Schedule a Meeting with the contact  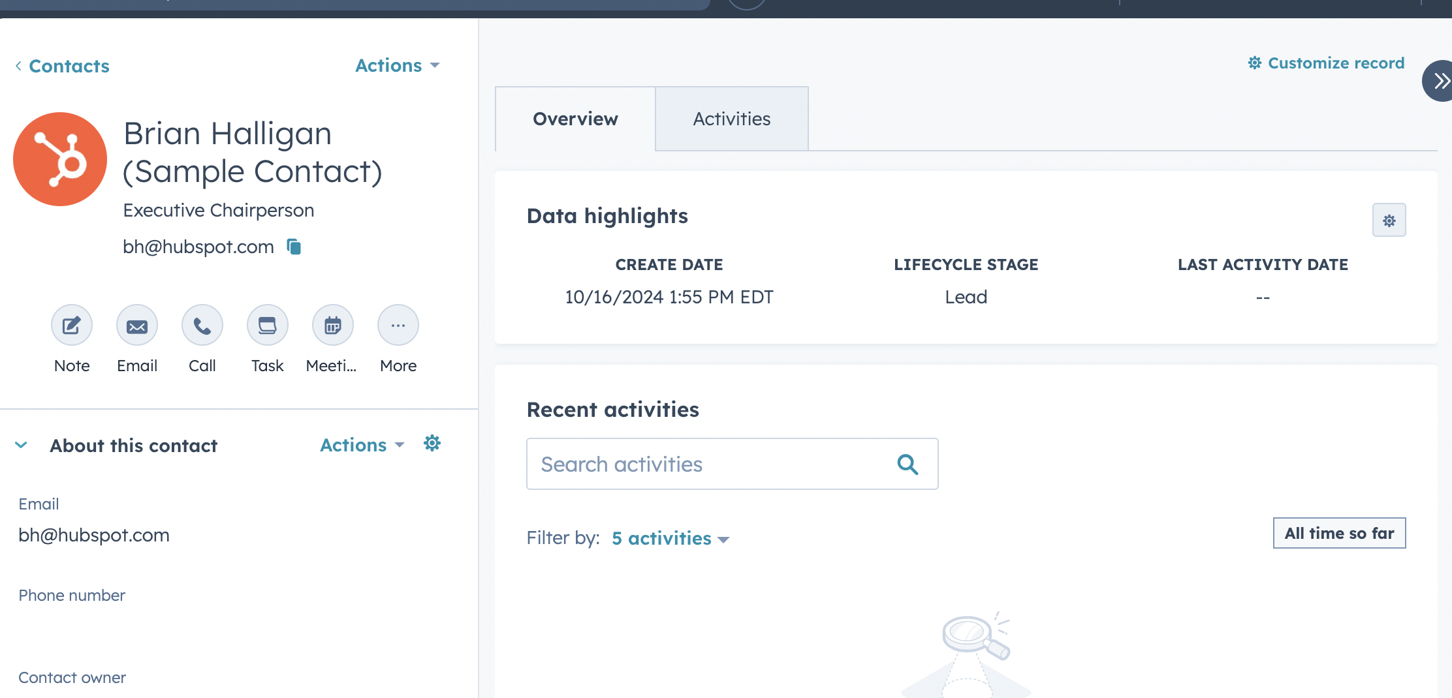(333, 325)
